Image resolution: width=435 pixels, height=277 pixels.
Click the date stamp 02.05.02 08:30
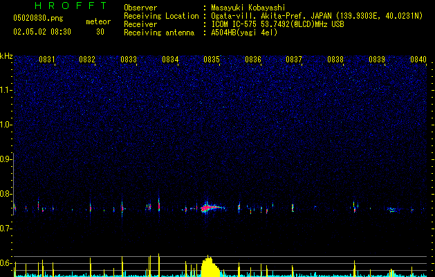(42, 32)
